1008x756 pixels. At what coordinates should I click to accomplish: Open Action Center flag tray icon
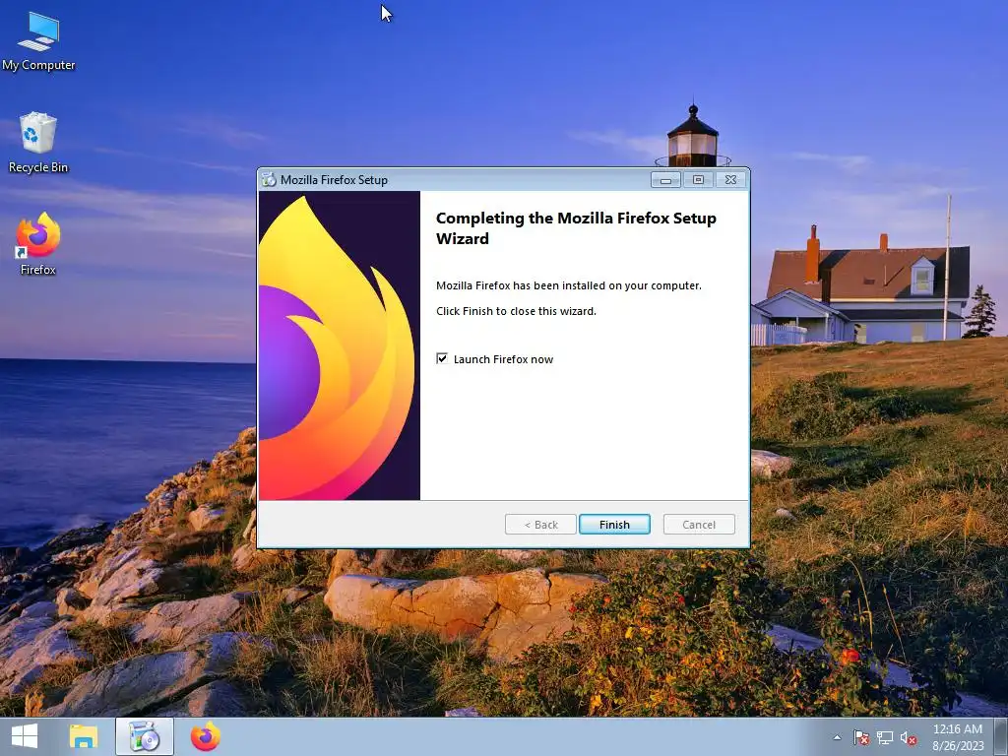[860, 737]
